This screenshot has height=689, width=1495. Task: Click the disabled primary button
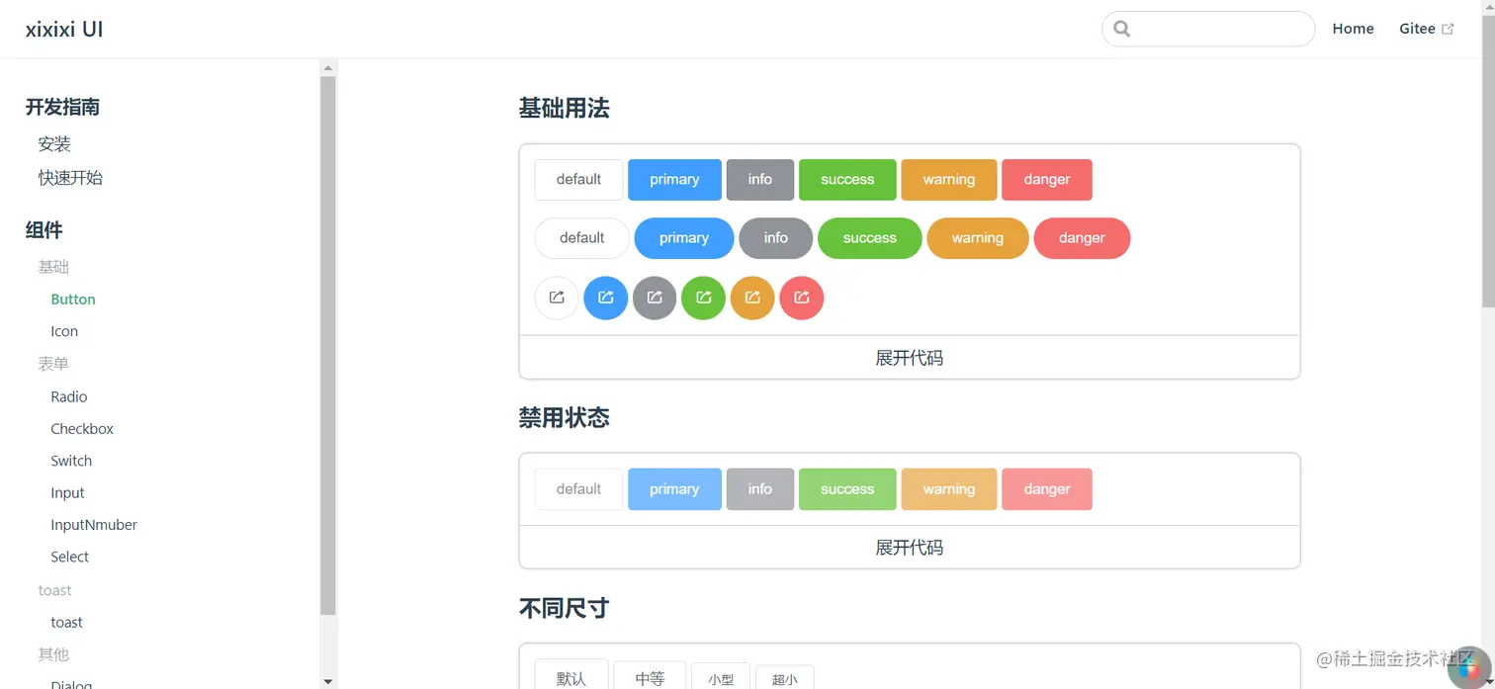click(674, 489)
